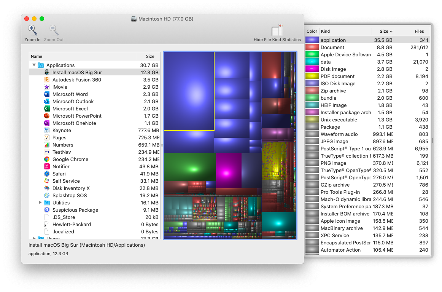Expand the Users folder triangle
This screenshot has width=442, height=292.
34,238
